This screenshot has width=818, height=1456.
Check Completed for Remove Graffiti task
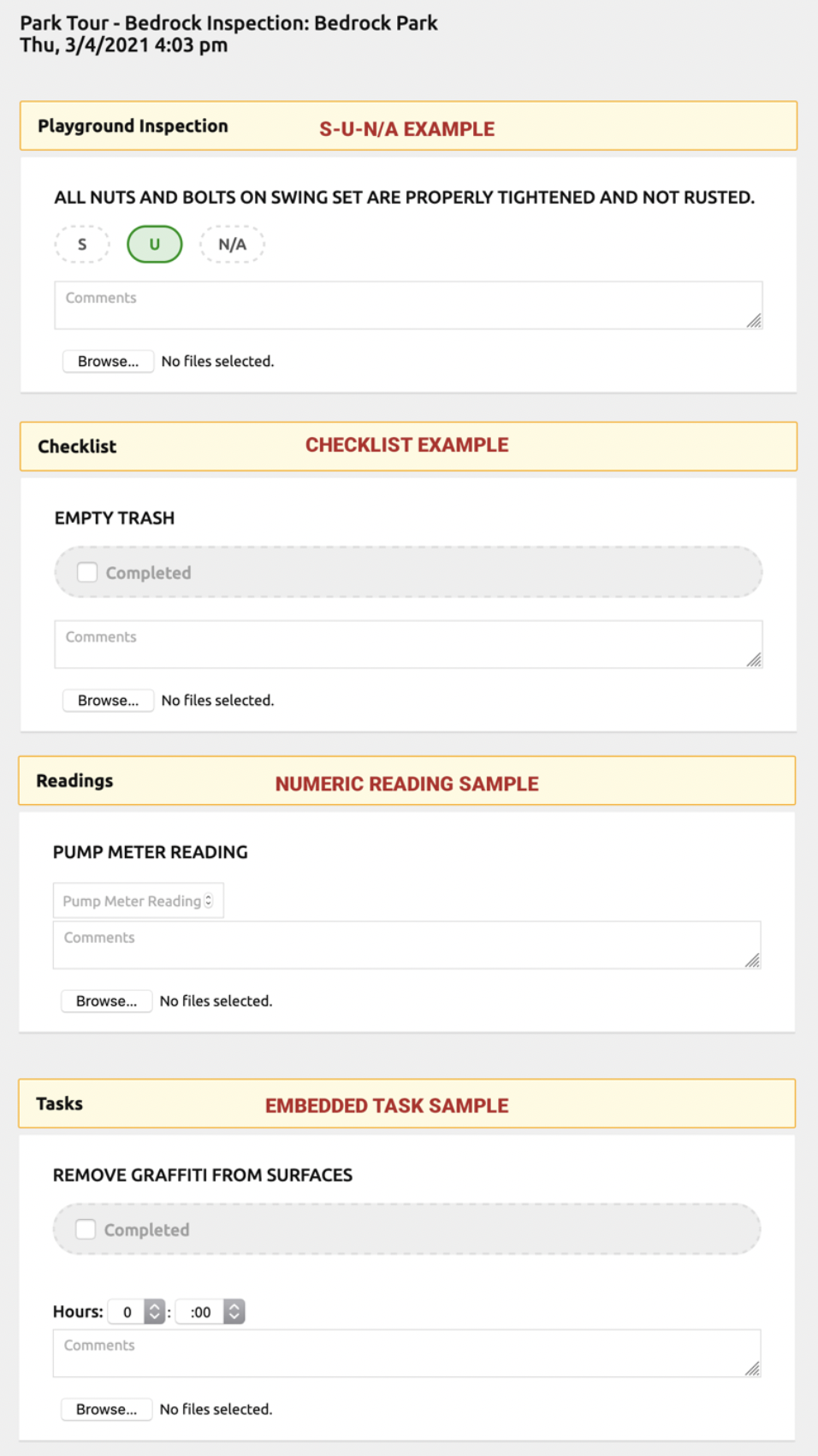pos(86,1229)
